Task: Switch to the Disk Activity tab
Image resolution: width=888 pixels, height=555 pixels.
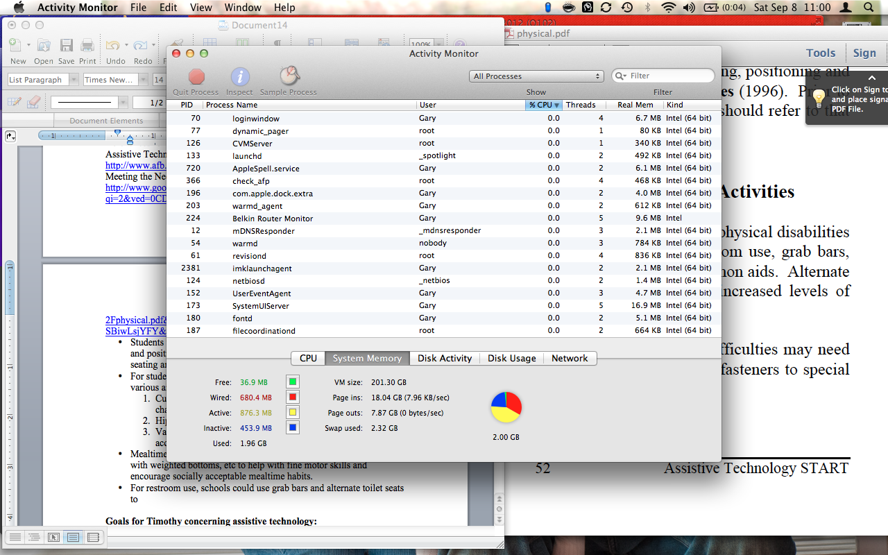Action: [x=445, y=358]
